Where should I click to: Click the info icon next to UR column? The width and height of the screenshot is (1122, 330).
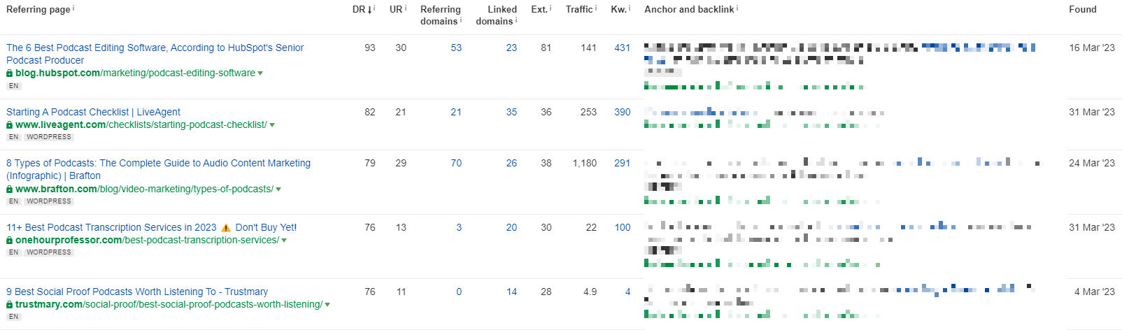point(406,8)
